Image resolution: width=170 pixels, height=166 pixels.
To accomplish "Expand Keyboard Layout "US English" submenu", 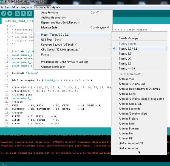I will (73, 45).
